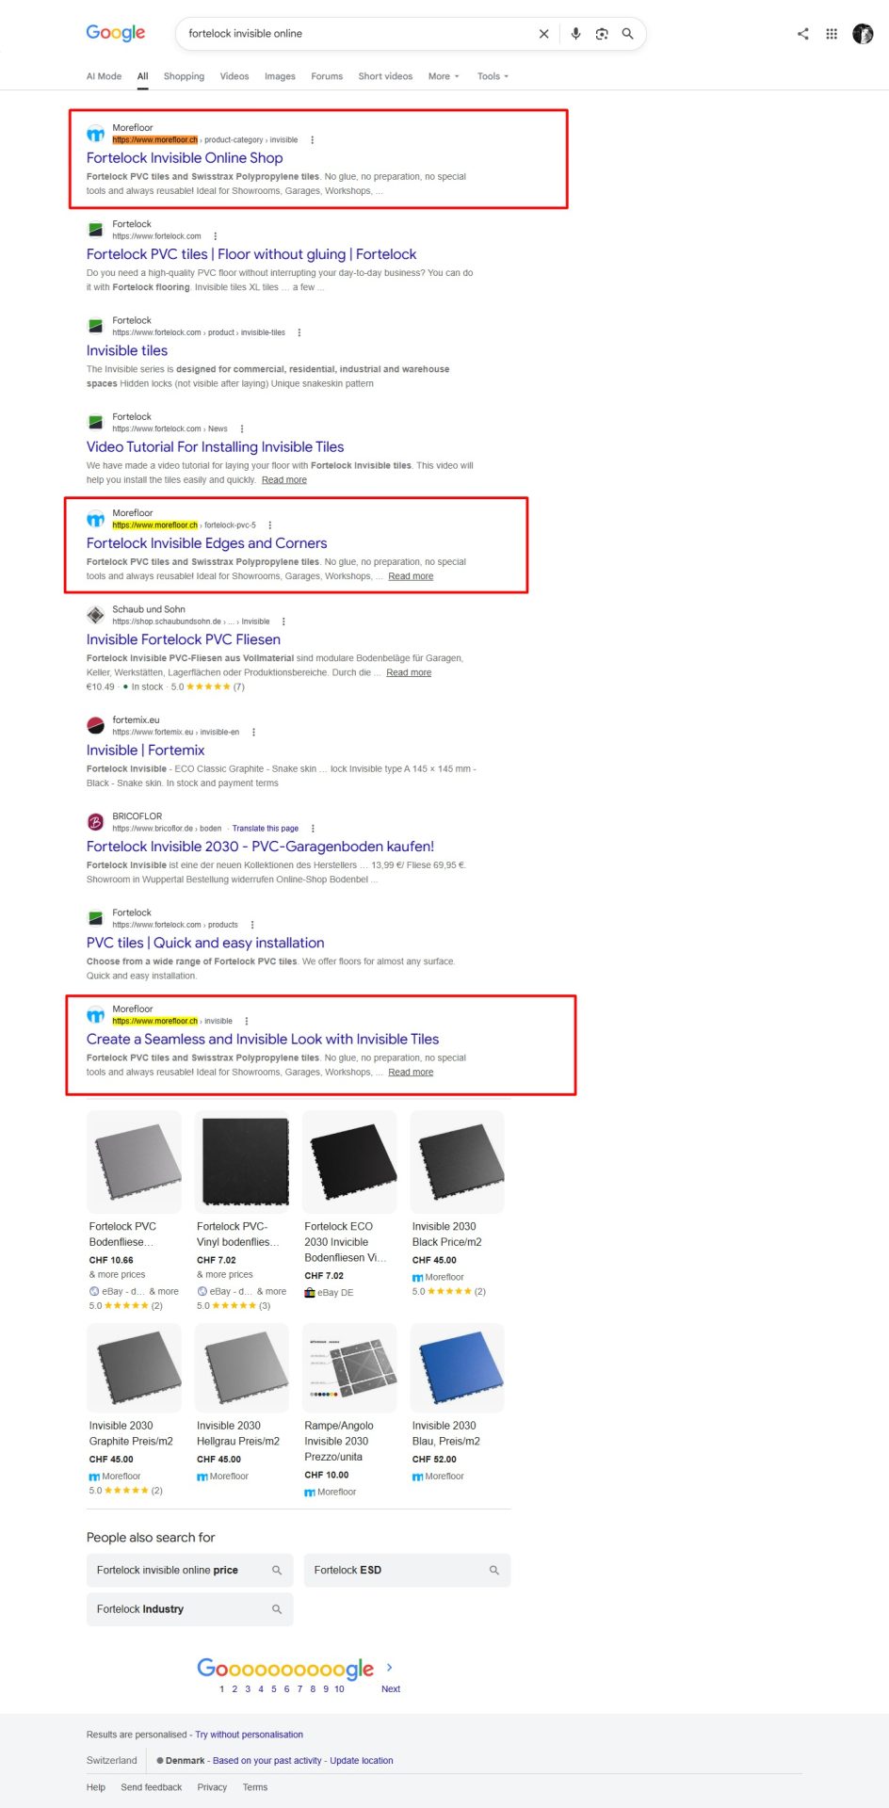Start voice search with microphone icon

pyautogui.click(x=575, y=34)
